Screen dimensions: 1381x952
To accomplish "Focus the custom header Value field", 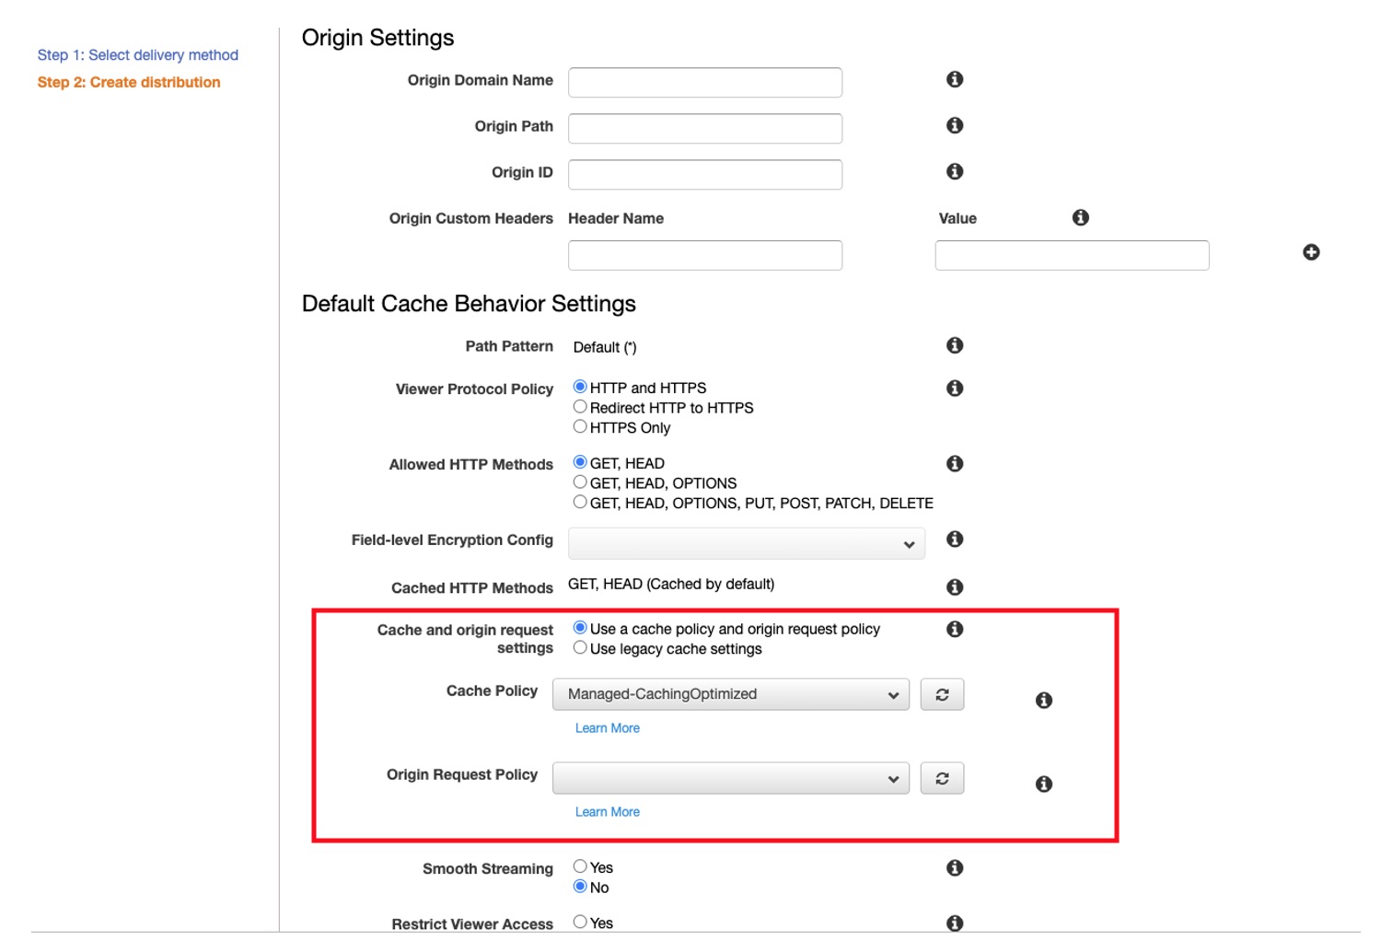I will (1072, 255).
